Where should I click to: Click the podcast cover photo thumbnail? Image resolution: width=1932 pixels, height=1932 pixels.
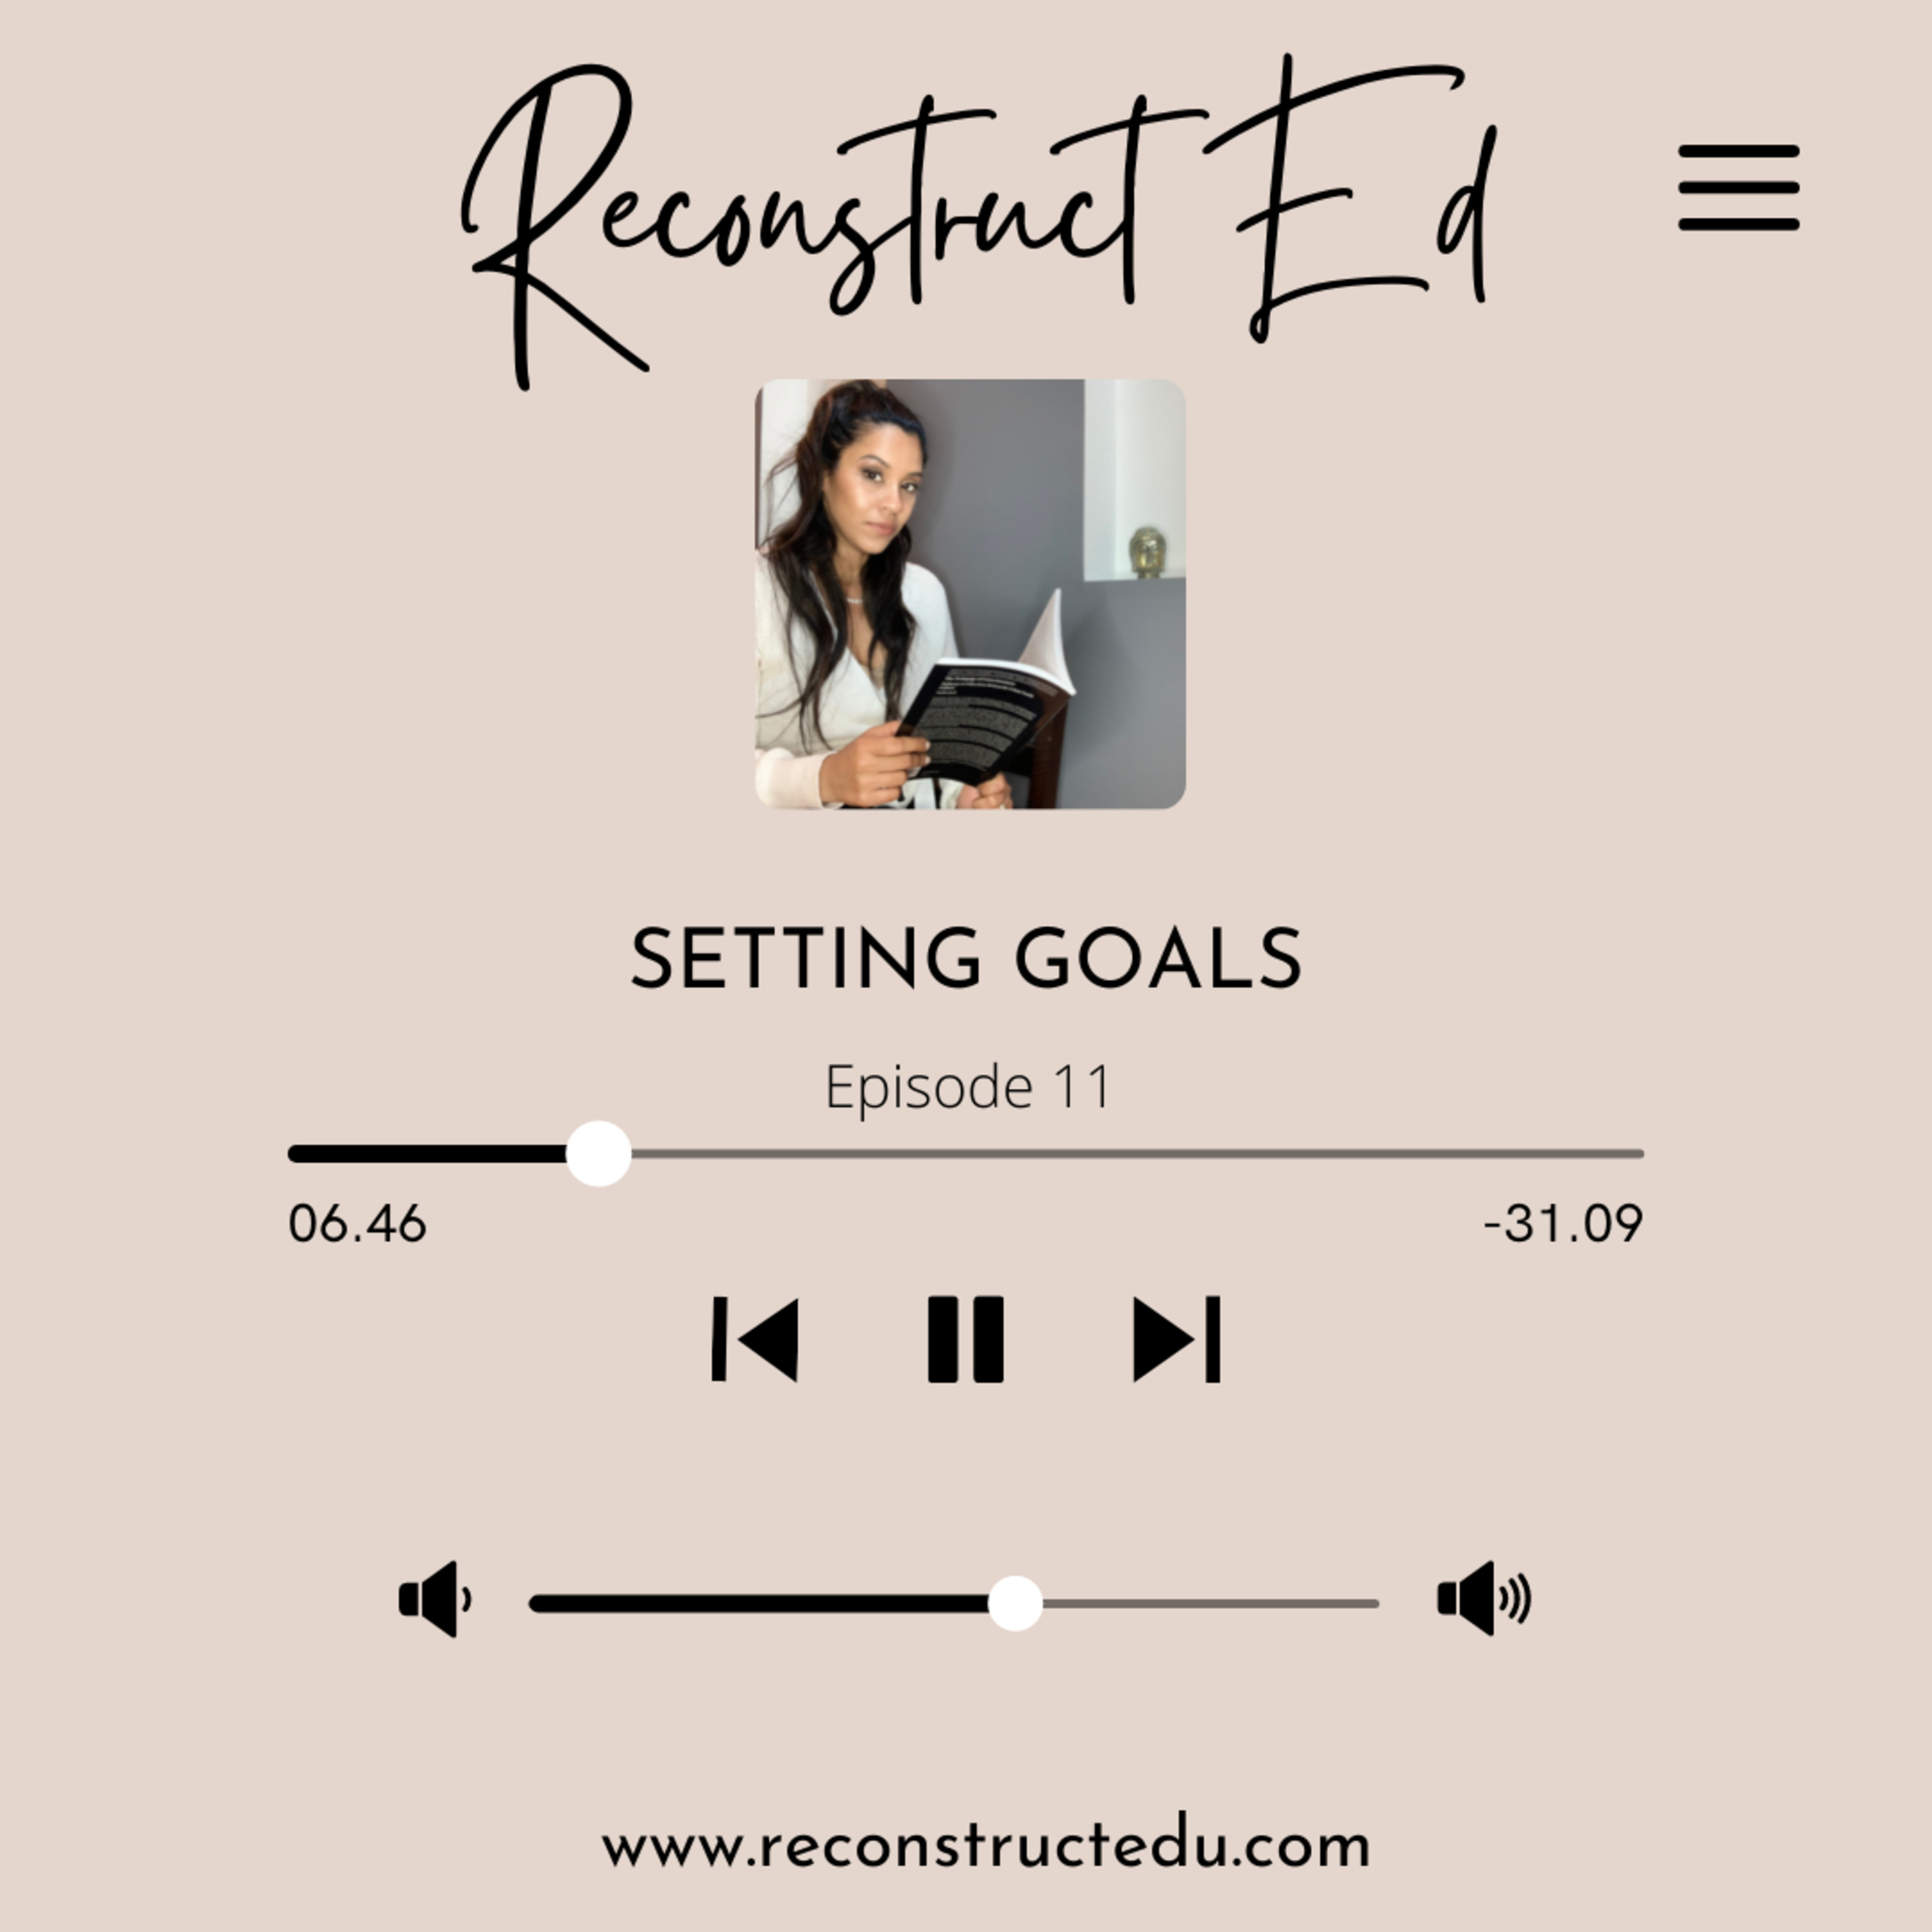(970, 593)
